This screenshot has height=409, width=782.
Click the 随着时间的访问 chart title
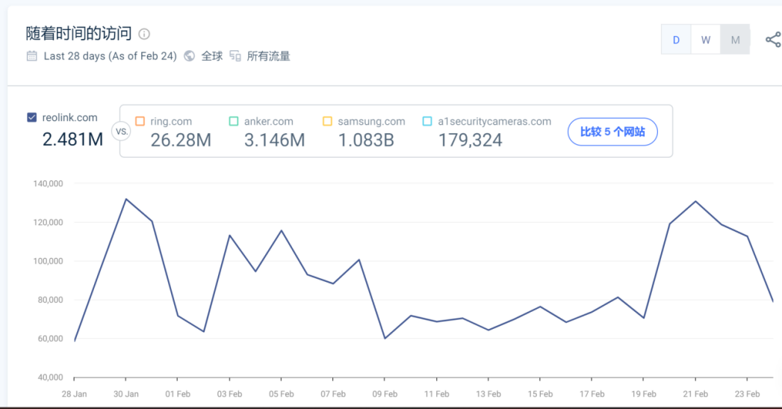tap(79, 34)
